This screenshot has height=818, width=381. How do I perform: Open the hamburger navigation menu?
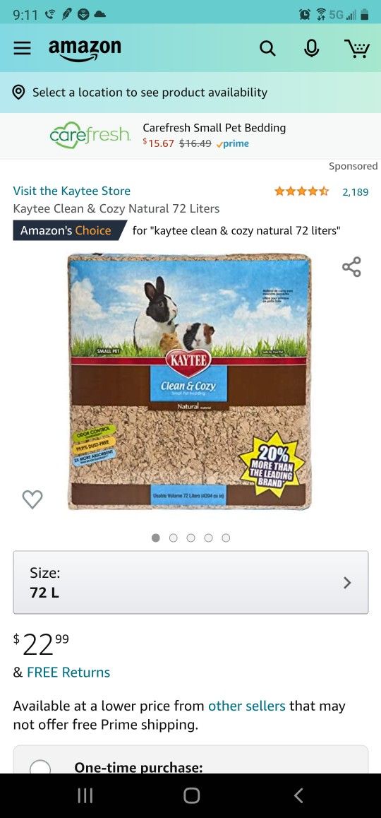23,49
